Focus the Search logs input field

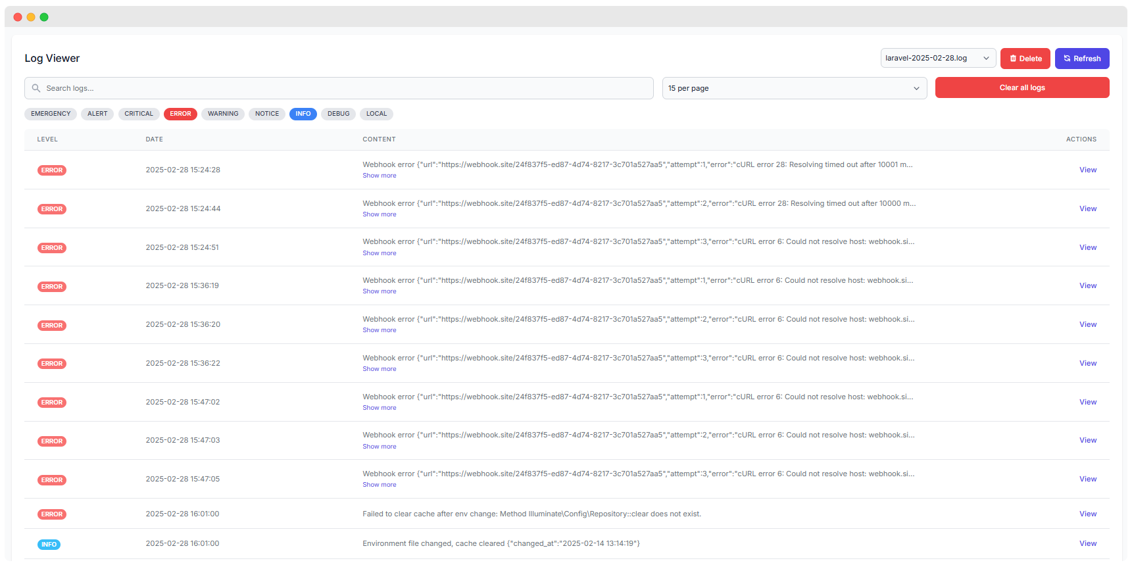point(339,88)
